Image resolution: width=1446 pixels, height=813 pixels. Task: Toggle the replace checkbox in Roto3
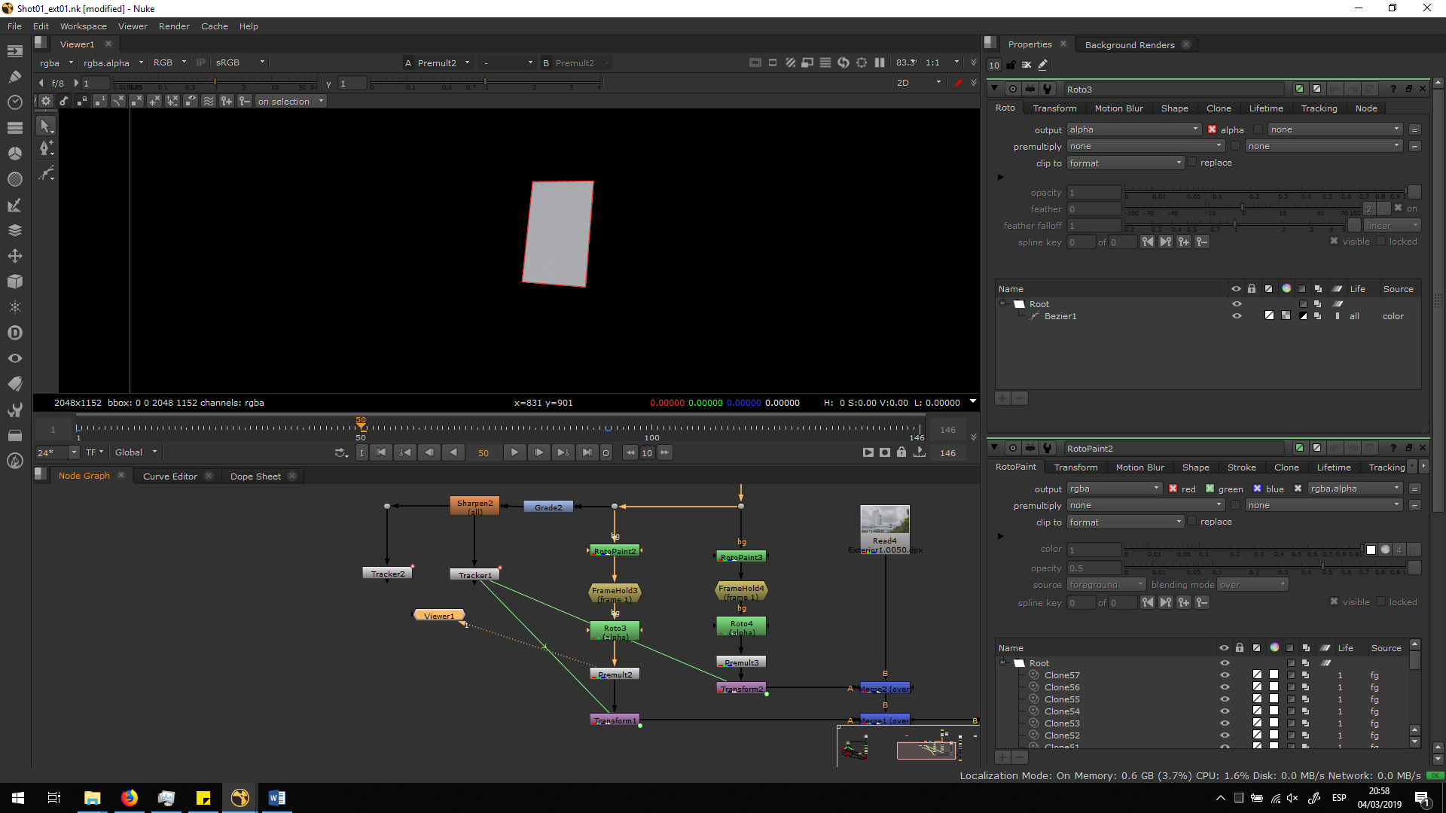tap(1192, 163)
